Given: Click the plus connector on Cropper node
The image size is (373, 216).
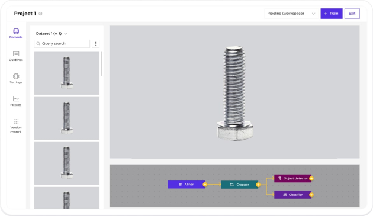Looking at the screenshot, I should pyautogui.click(x=258, y=185).
